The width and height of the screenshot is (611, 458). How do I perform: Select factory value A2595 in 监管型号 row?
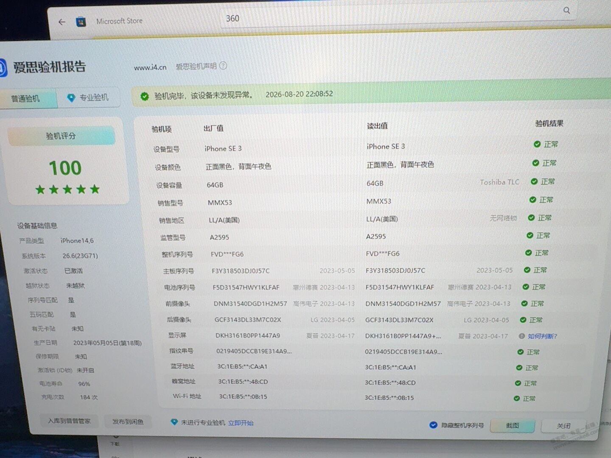(219, 237)
